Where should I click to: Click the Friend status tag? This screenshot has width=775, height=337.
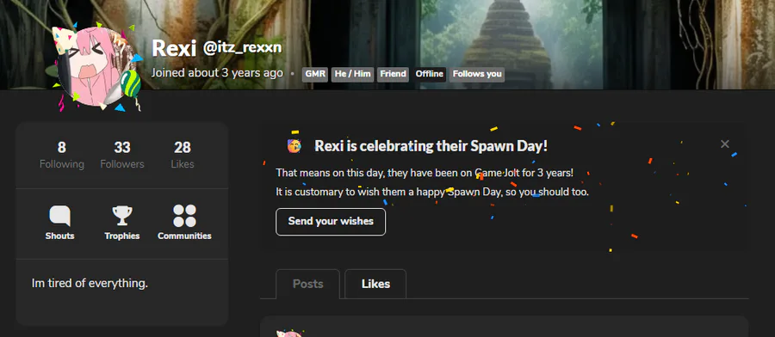click(x=393, y=74)
